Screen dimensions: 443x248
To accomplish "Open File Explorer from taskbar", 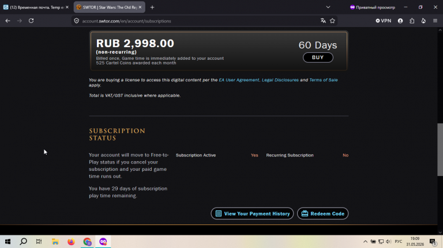I will (x=55, y=242).
